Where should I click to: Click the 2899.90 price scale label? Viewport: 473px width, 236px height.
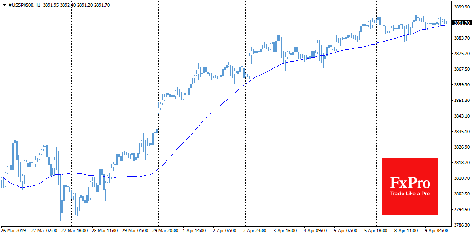click(x=462, y=7)
